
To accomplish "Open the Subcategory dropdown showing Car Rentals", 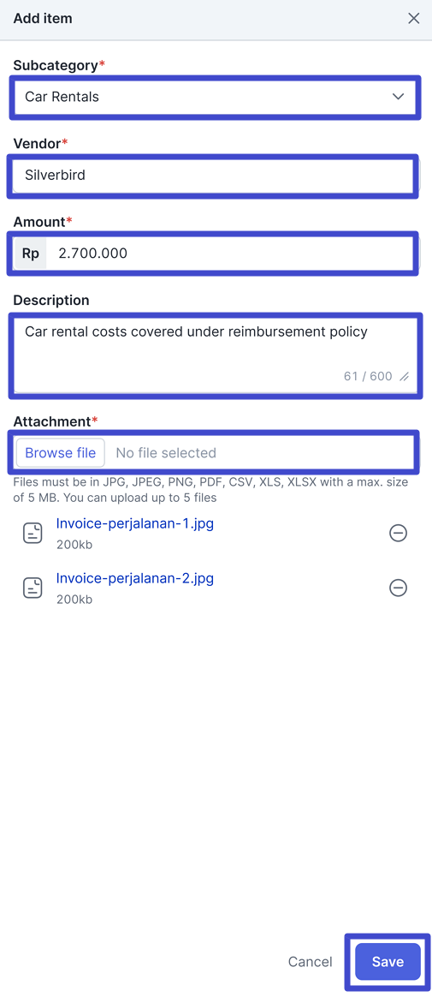I will (x=215, y=97).
